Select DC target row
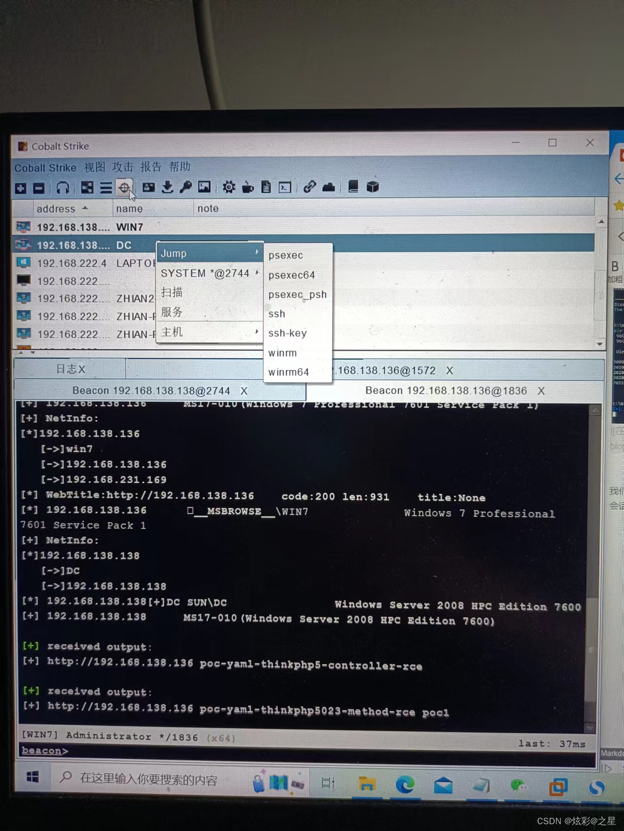 click(x=303, y=245)
